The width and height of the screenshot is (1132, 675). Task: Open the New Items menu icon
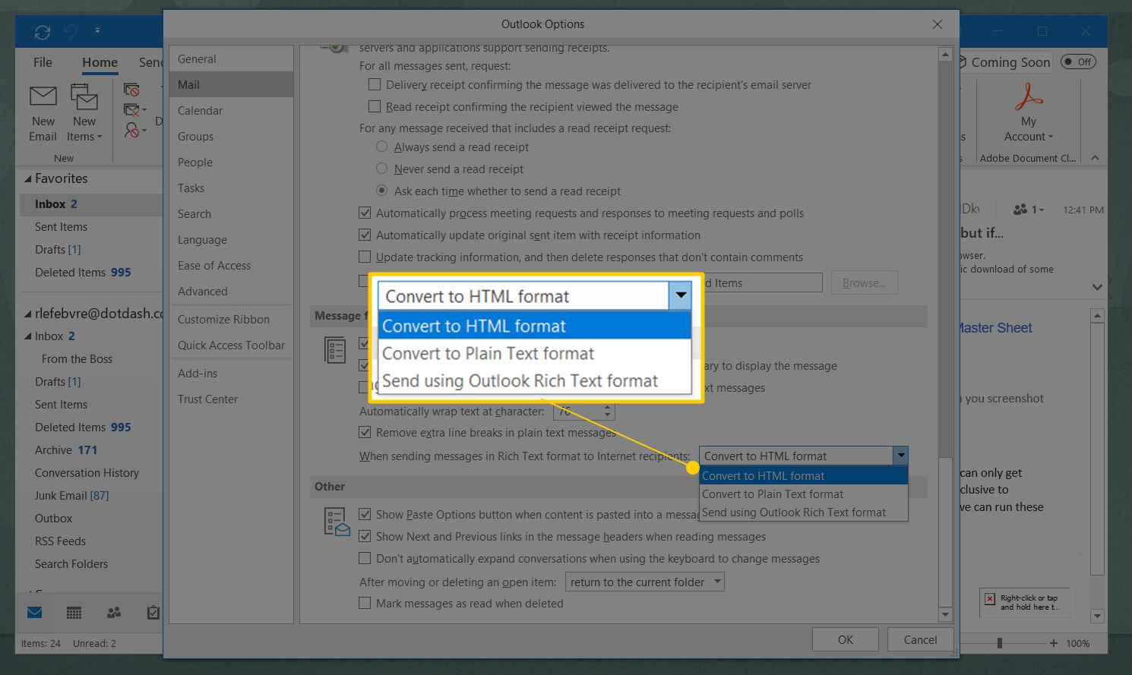pyautogui.click(x=84, y=96)
